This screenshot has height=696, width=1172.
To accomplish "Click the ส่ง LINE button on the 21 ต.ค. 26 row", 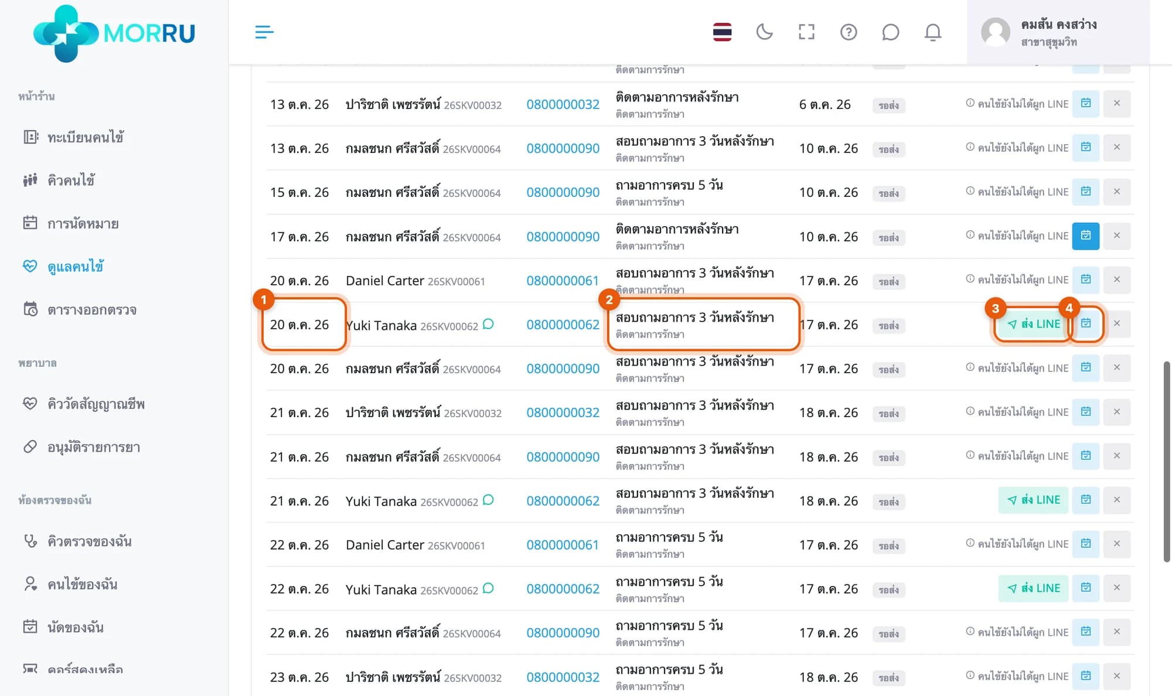I will click(x=1034, y=500).
